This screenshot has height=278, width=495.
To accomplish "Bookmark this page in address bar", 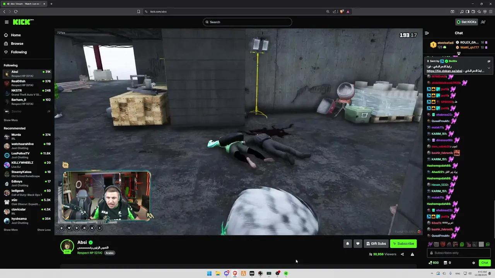I will click(x=138, y=12).
